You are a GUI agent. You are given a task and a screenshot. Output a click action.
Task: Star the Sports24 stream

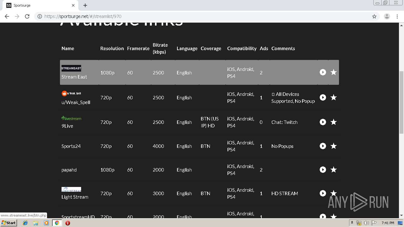333,146
